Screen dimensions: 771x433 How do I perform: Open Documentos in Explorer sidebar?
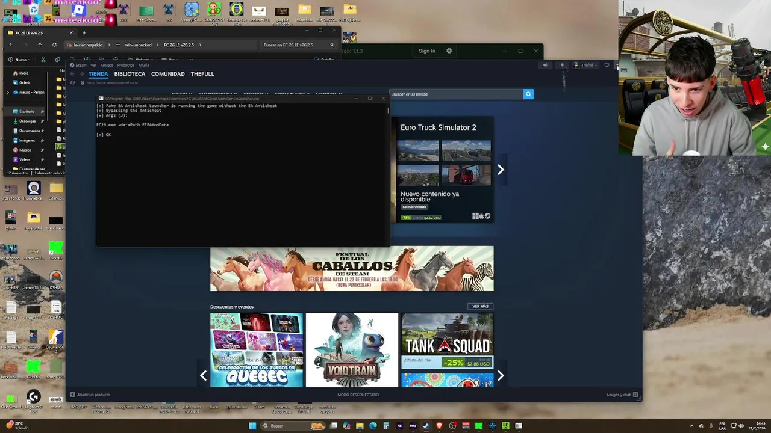tap(30, 131)
